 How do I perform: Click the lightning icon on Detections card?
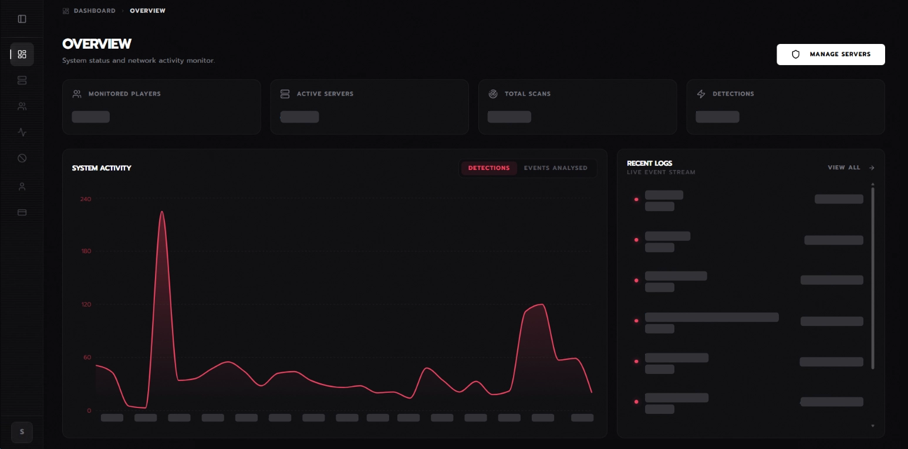(x=701, y=94)
